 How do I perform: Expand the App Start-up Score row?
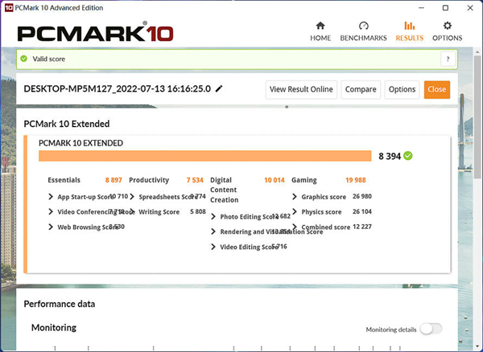click(x=52, y=196)
